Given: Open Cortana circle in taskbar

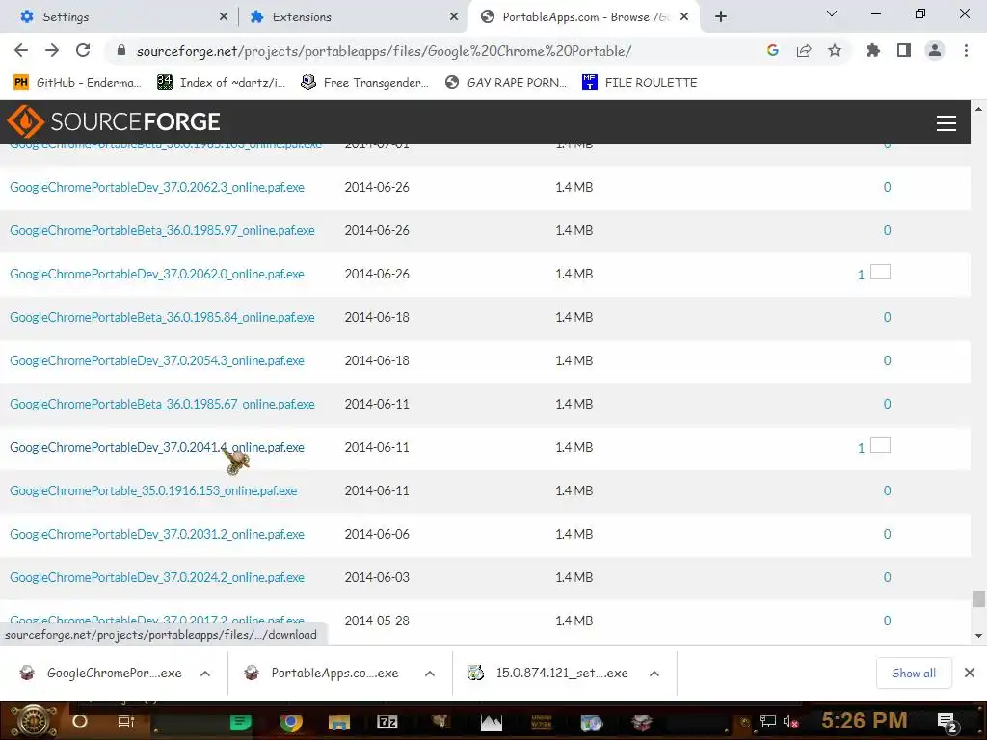Looking at the screenshot, I should 80,721.
